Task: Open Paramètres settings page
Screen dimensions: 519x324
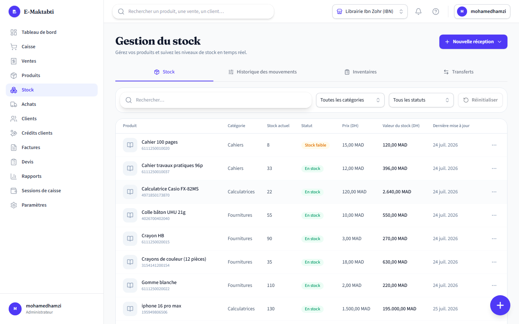Action: (x=52, y=205)
